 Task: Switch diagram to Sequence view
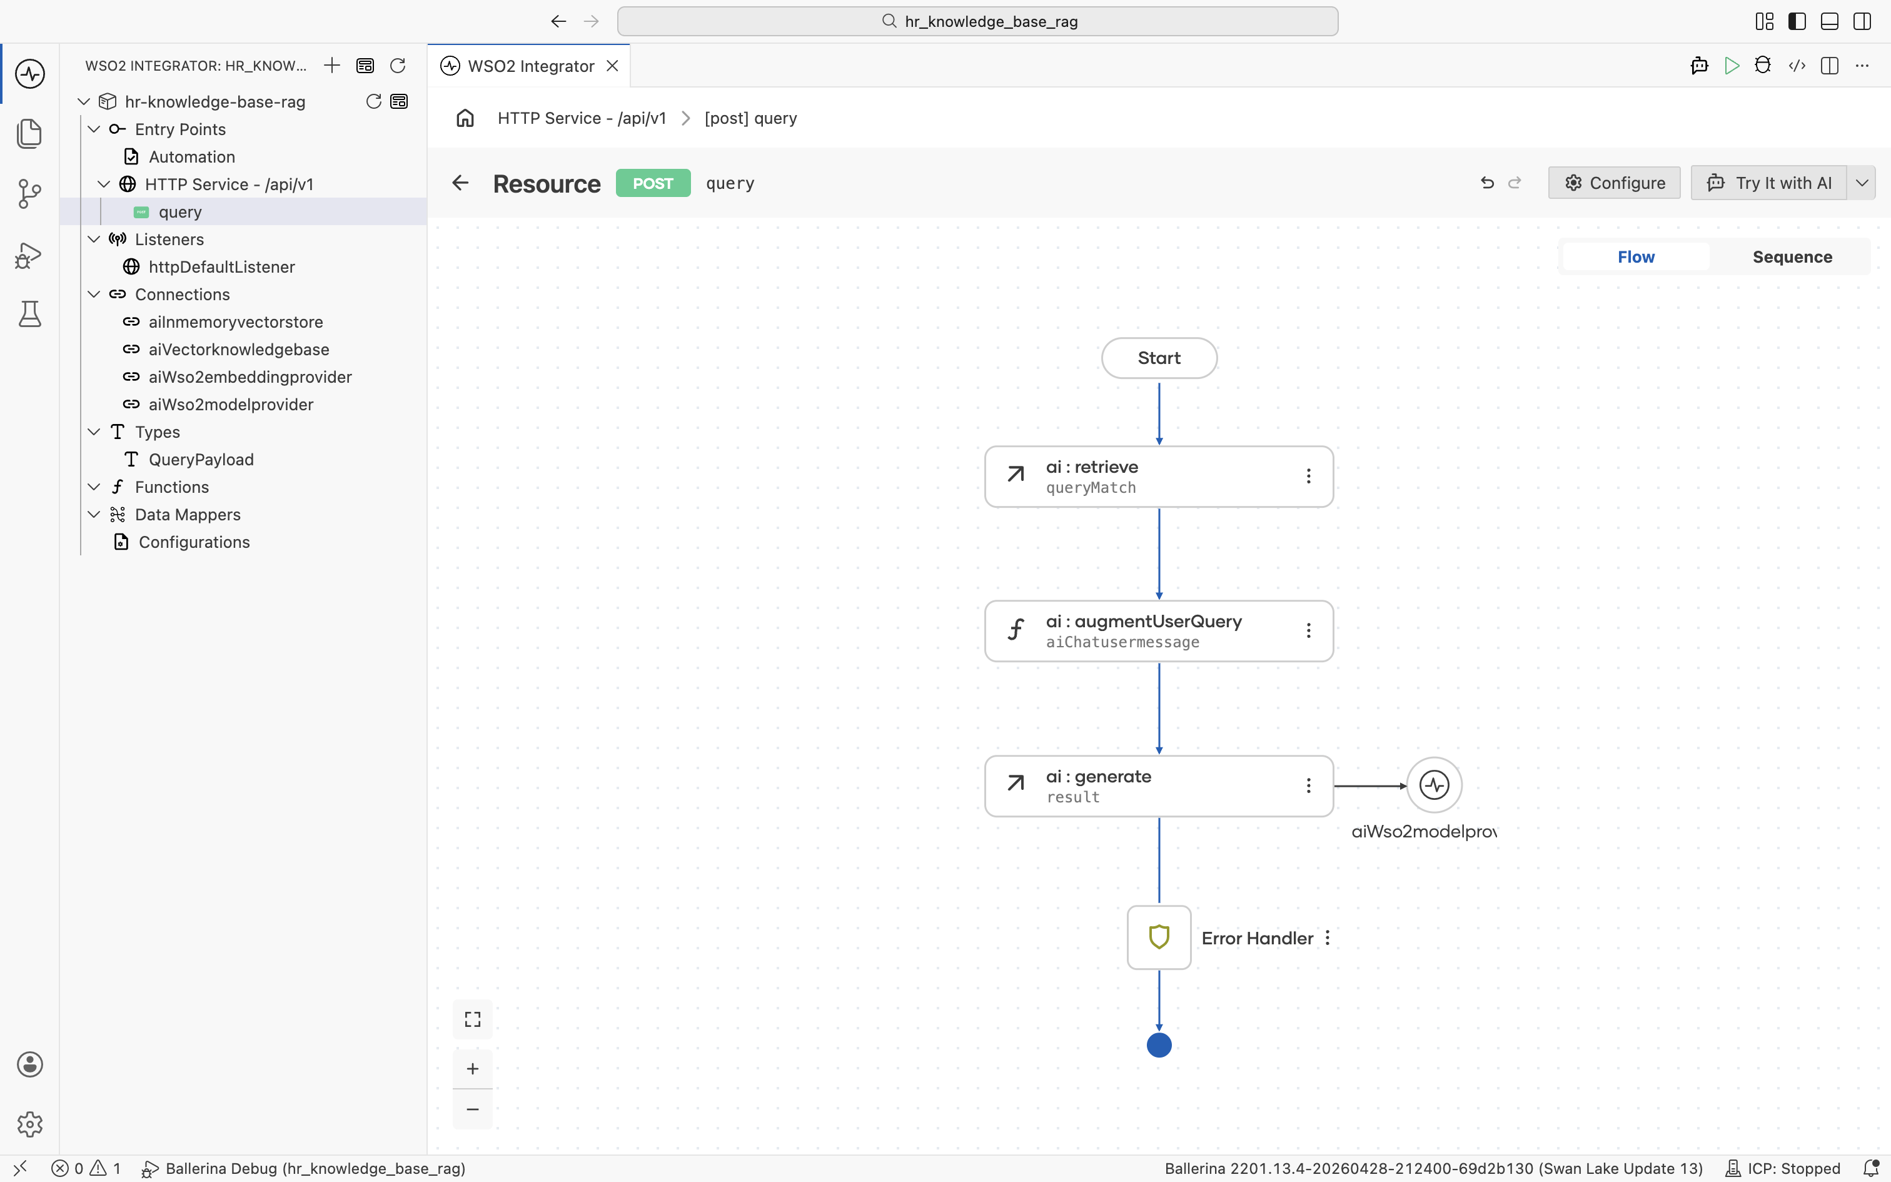pos(1792,256)
